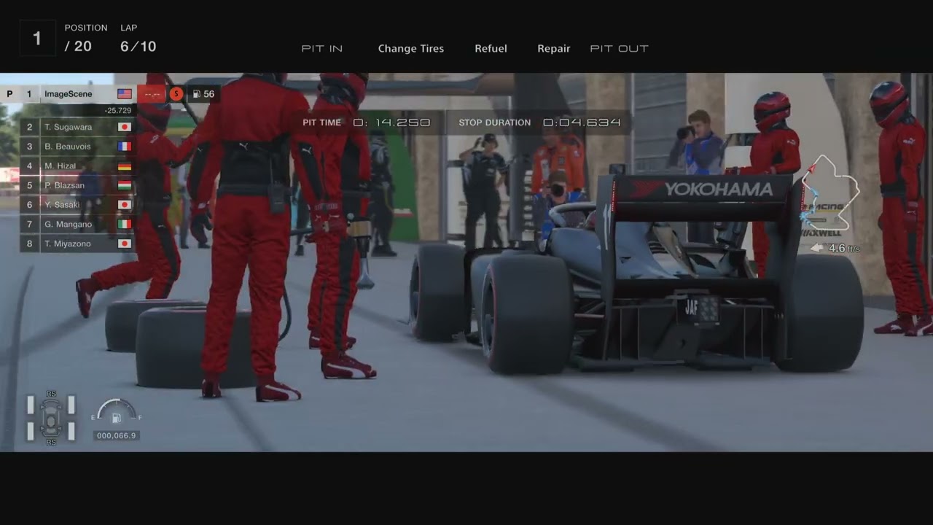Viewport: 933px width, 525px height.
Task: Click the lap counter 6/10
Action: coord(138,47)
